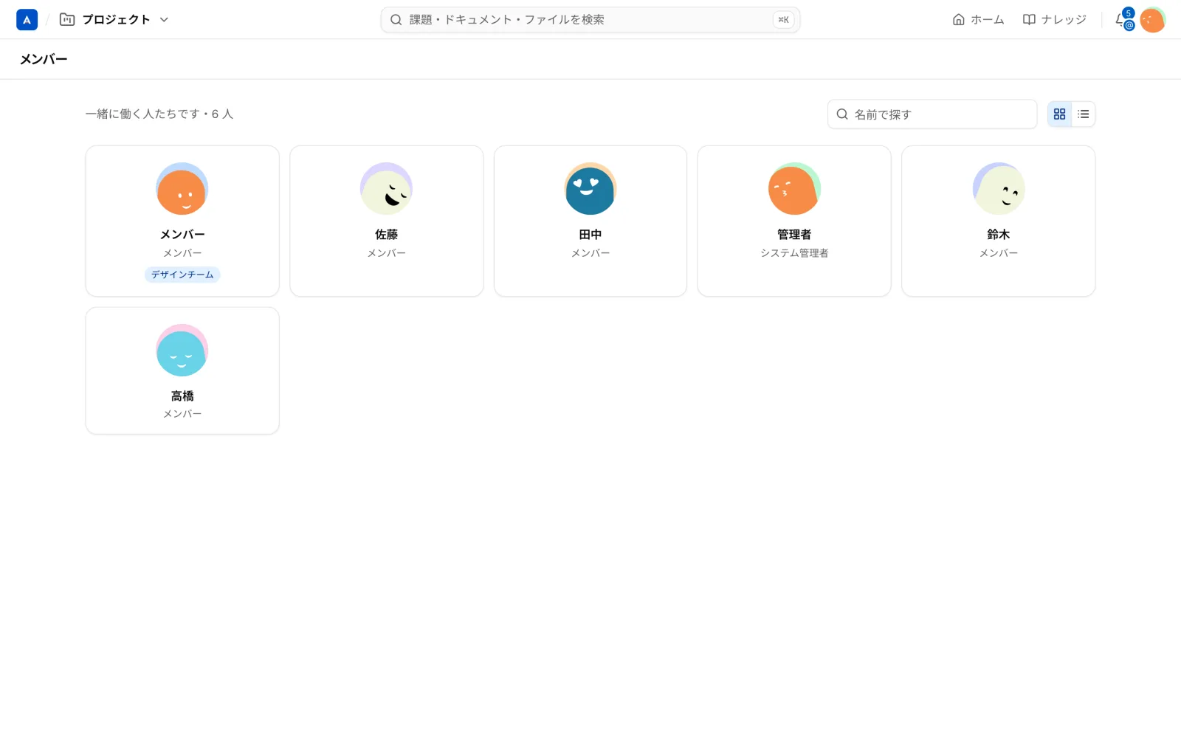1181x738 pixels.
Task: Click the magnifier icon in the 名前で探す field
Action: [841, 114]
